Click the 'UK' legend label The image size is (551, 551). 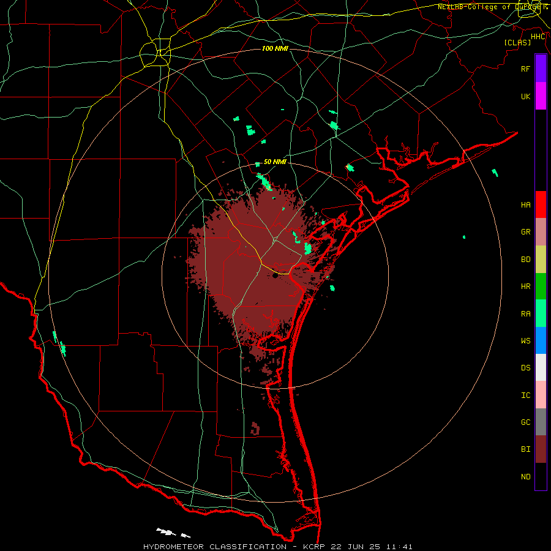525,96
